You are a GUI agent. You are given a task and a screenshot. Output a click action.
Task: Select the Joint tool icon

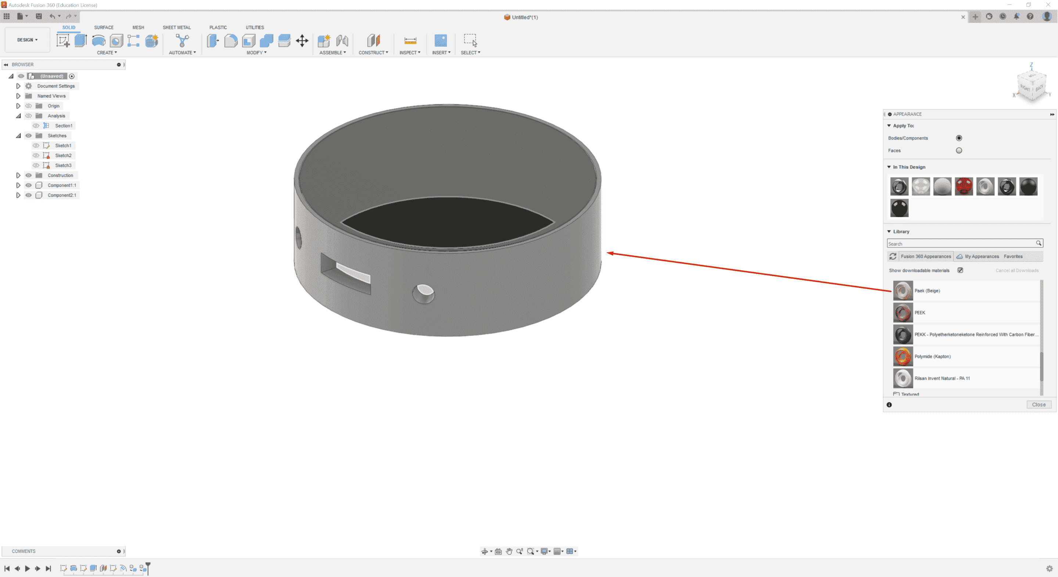[342, 41]
